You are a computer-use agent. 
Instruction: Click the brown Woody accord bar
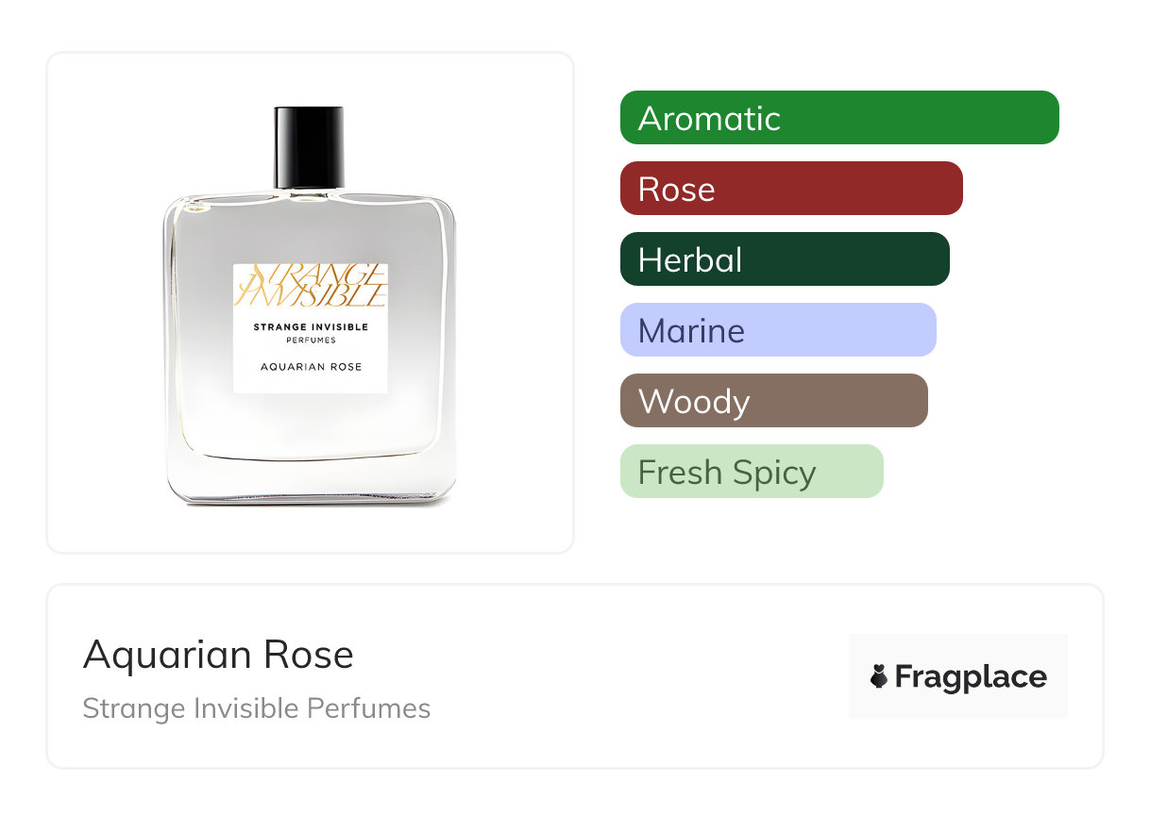point(774,401)
